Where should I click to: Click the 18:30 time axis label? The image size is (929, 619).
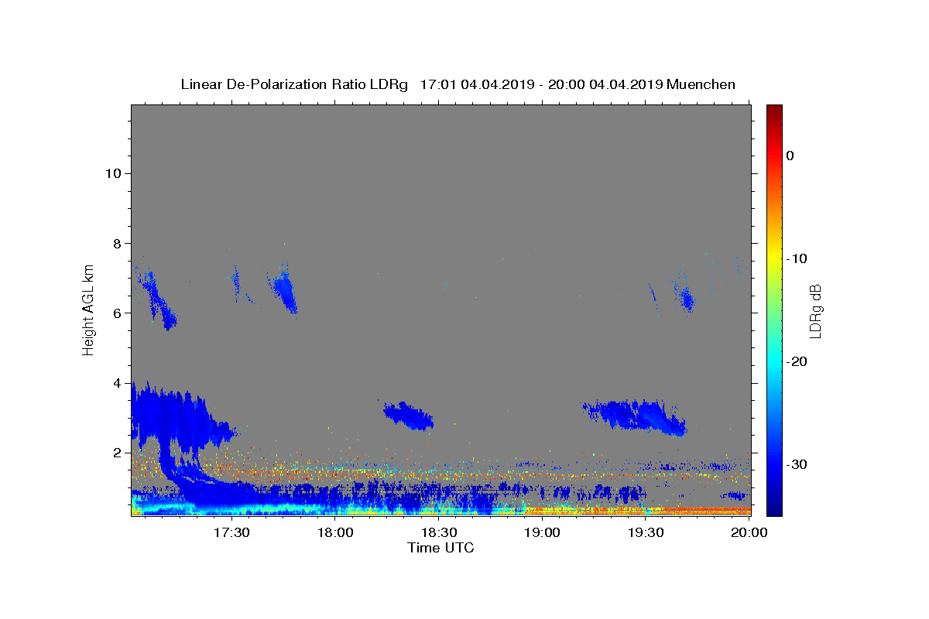tap(438, 533)
